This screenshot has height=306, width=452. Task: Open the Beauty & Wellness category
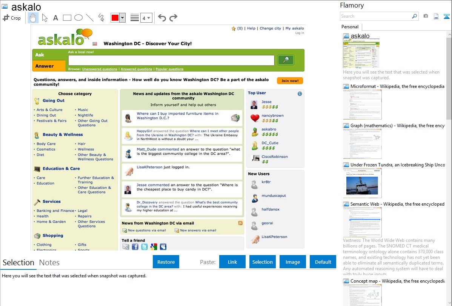pos(63,134)
